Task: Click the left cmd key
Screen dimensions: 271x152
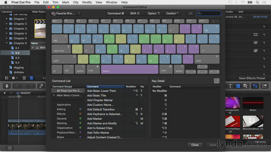Action: 93,69
